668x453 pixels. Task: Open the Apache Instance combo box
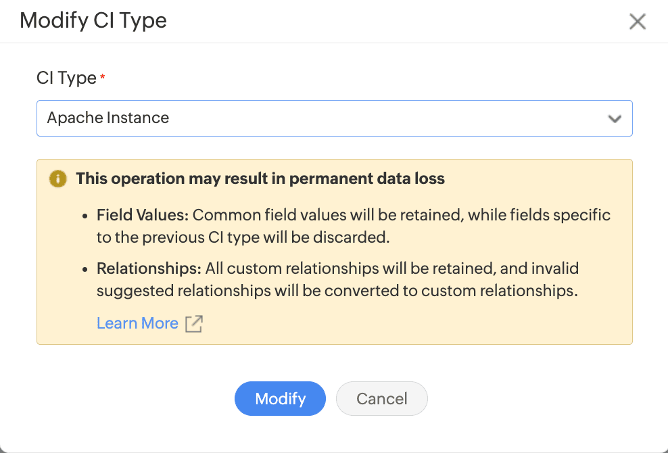click(334, 118)
